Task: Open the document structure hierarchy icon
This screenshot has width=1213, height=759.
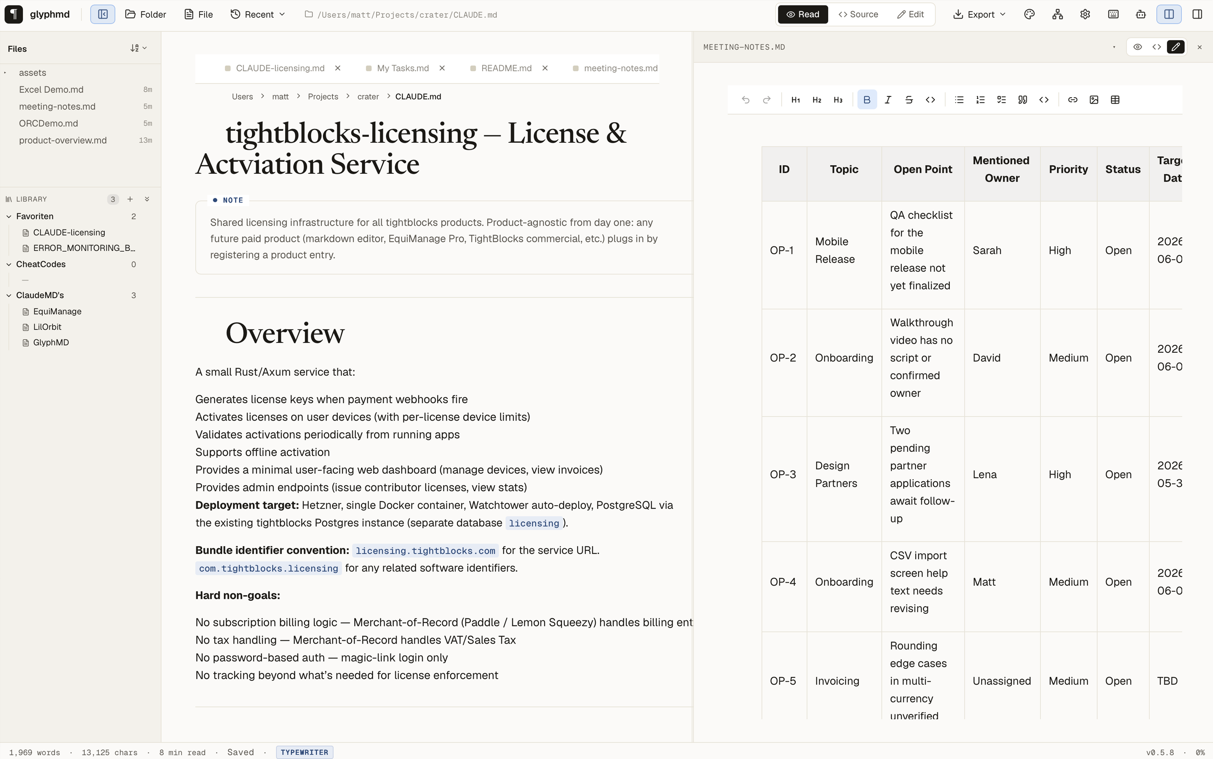Action: coord(1057,15)
